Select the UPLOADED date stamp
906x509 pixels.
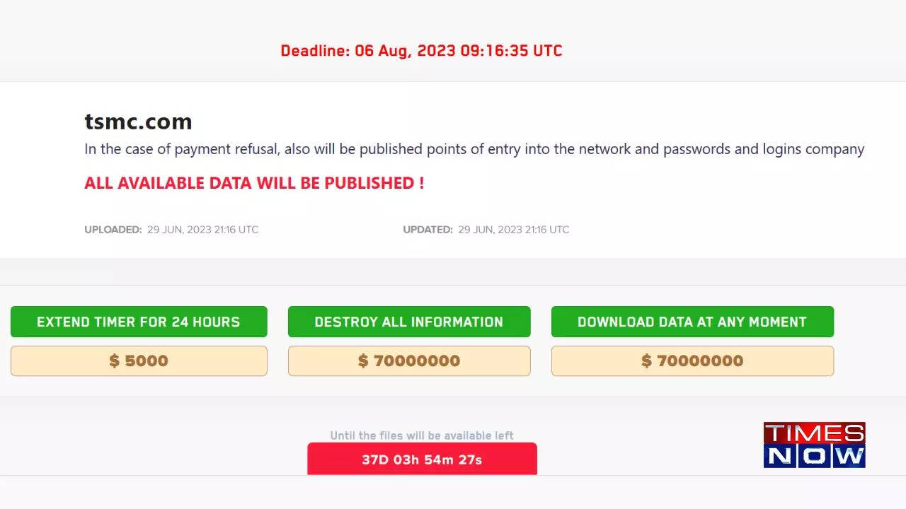coord(172,229)
